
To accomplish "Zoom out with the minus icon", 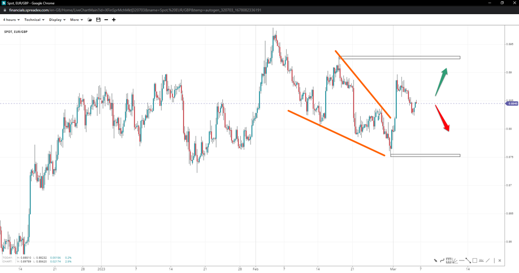I will 106,20.
